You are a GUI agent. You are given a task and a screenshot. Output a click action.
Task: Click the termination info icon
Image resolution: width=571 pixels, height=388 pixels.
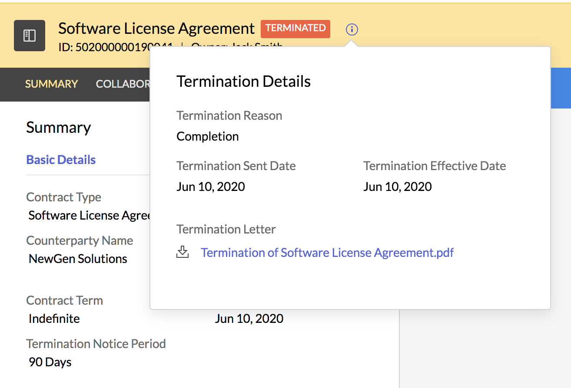[352, 30]
